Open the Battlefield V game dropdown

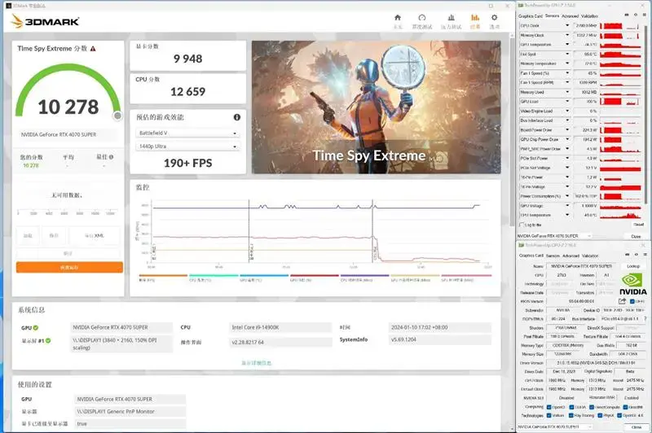(187, 133)
